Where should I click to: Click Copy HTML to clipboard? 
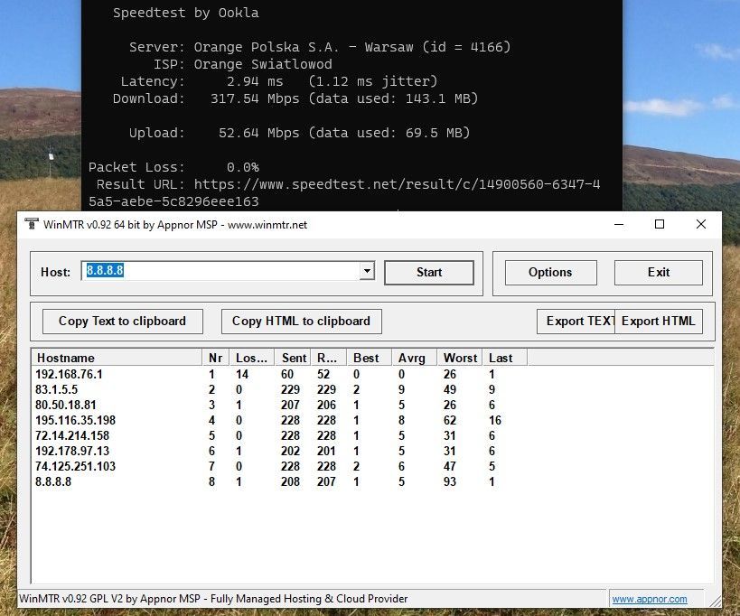pyautogui.click(x=301, y=322)
